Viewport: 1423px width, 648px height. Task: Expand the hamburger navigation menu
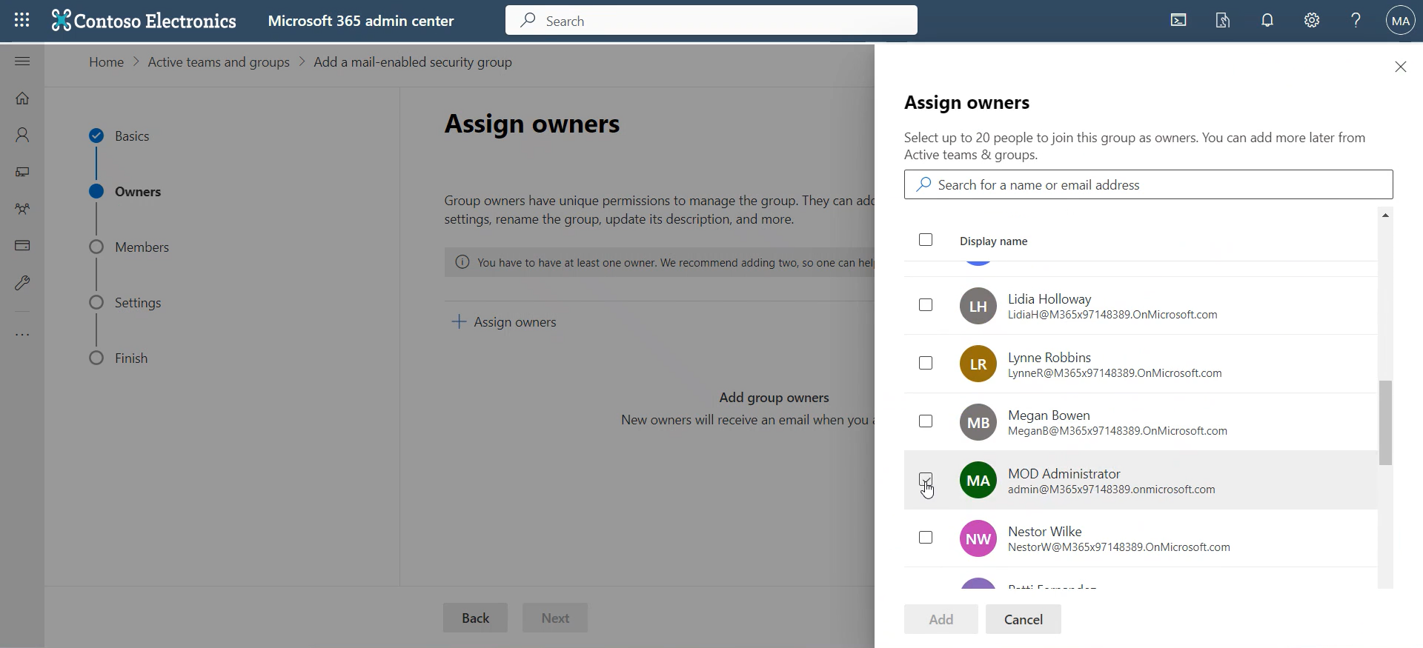pos(22,61)
